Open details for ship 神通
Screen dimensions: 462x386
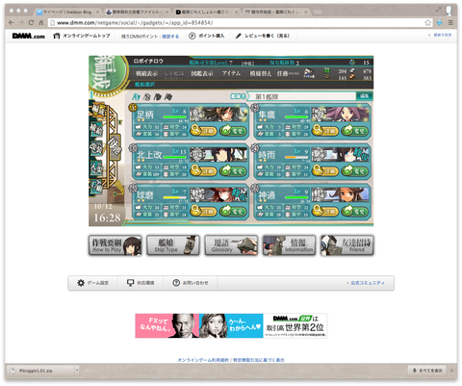tap(325, 211)
